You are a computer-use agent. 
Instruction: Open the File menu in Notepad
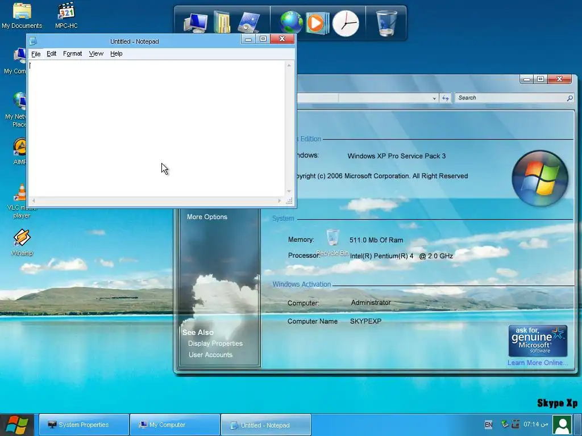[36, 54]
